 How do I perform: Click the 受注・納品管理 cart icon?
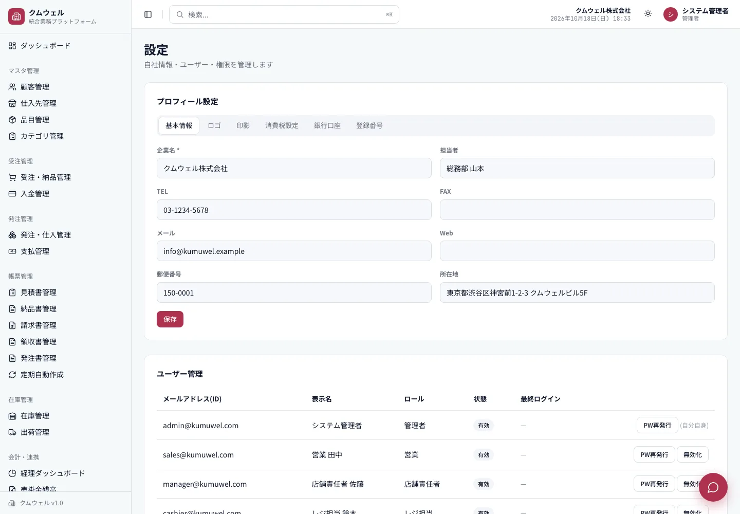[12, 177]
